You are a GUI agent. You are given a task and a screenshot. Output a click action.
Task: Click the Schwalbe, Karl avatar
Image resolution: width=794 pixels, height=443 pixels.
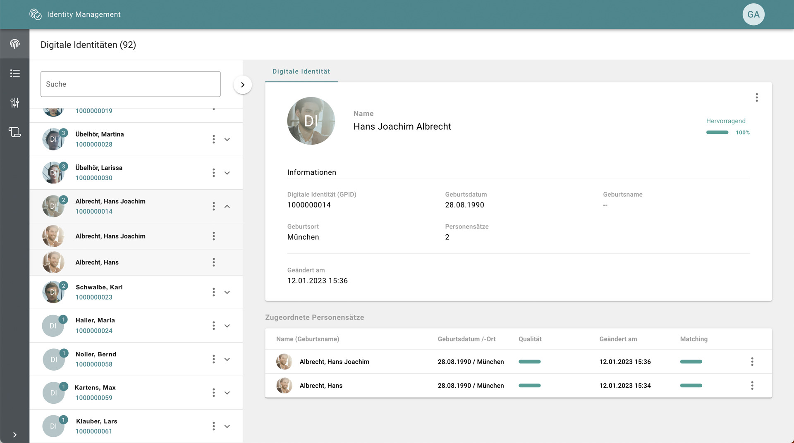click(53, 292)
